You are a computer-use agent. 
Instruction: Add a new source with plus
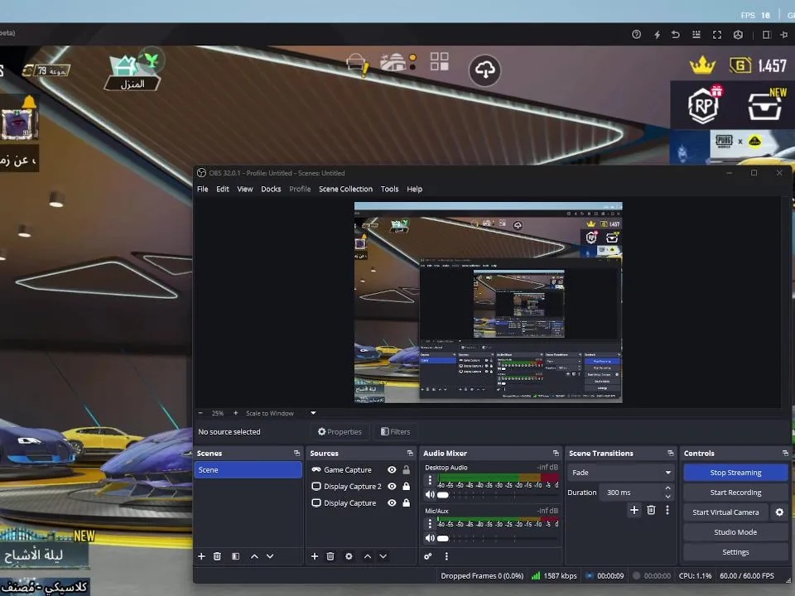pyautogui.click(x=315, y=556)
